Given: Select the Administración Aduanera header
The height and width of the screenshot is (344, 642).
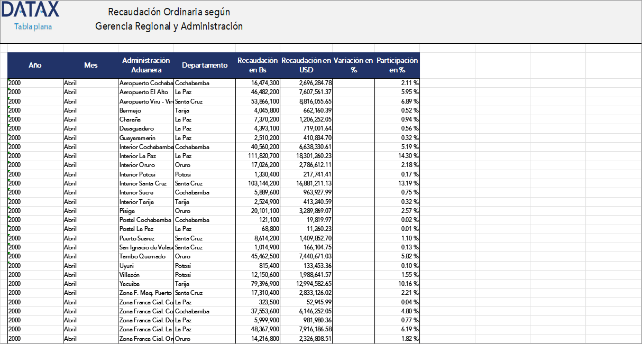Looking at the screenshot, I should tap(146, 66).
